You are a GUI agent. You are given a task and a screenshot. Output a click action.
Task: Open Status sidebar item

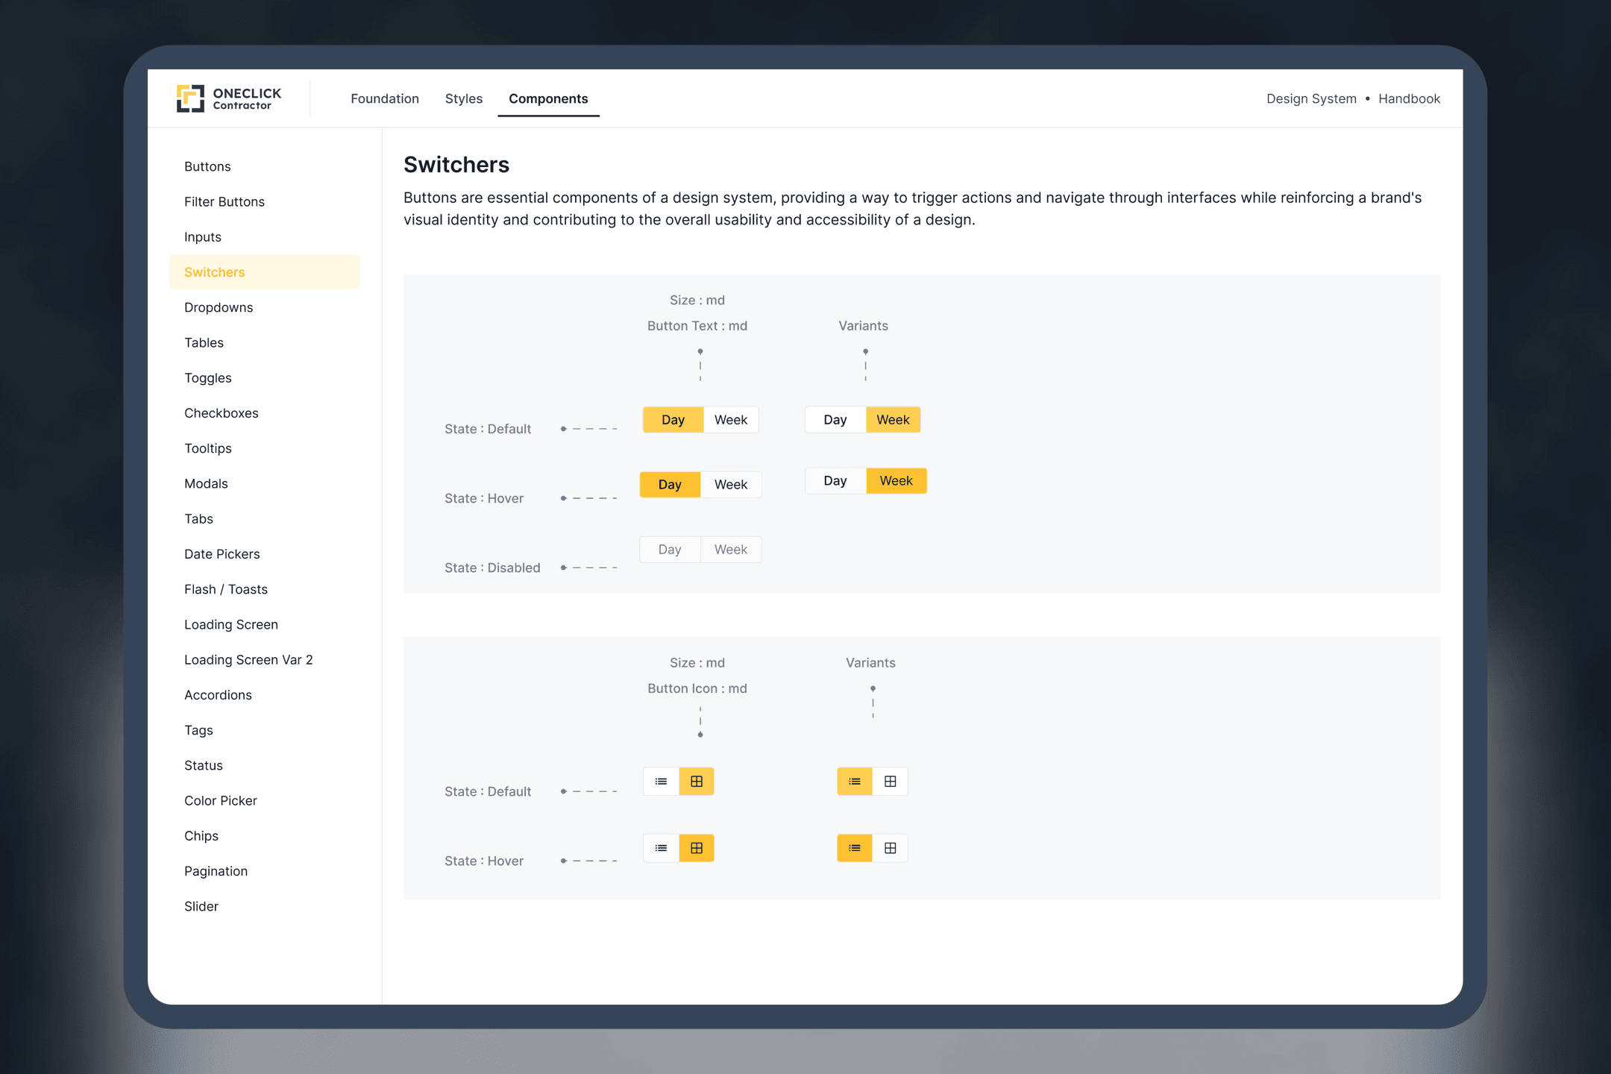pos(204,765)
